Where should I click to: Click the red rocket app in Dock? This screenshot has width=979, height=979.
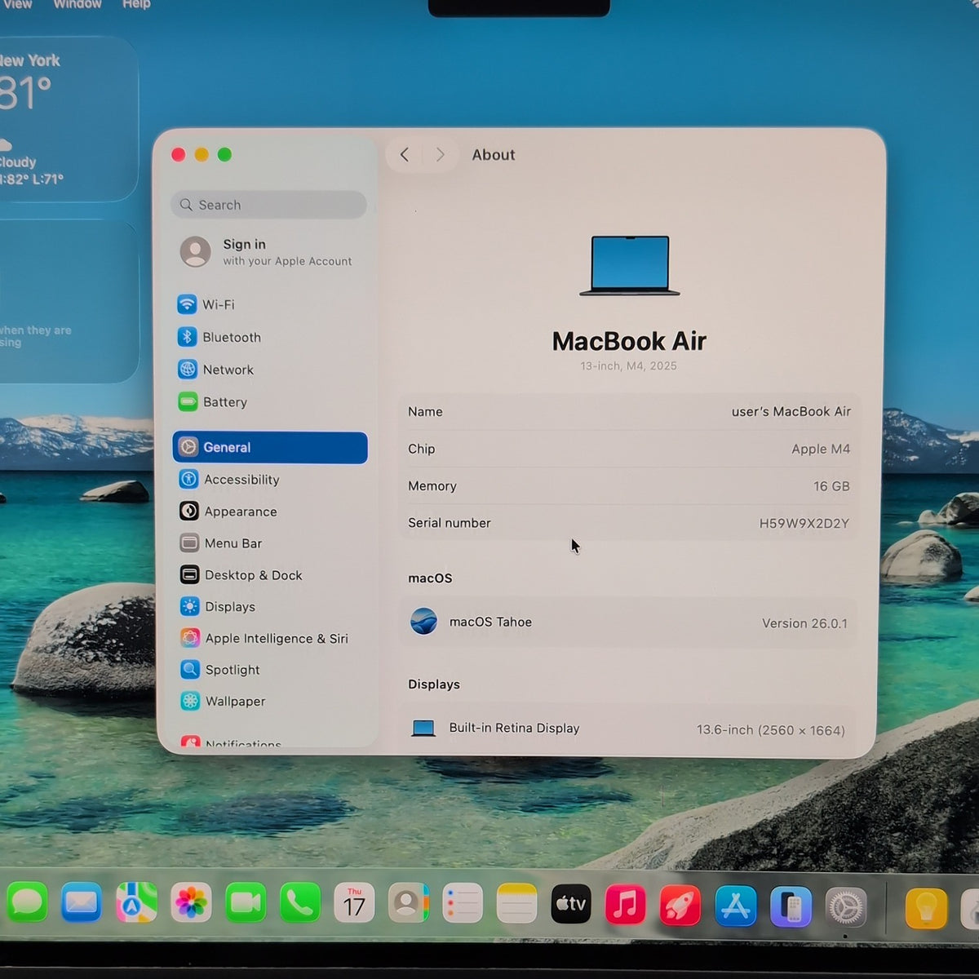pyautogui.click(x=680, y=906)
